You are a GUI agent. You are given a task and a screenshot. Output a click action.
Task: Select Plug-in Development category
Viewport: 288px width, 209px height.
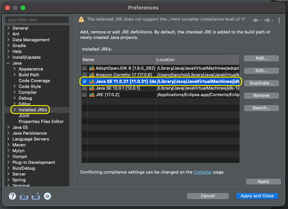[x=34, y=163]
